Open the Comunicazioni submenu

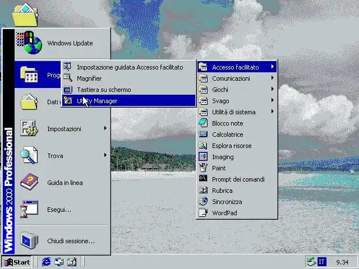[237, 78]
